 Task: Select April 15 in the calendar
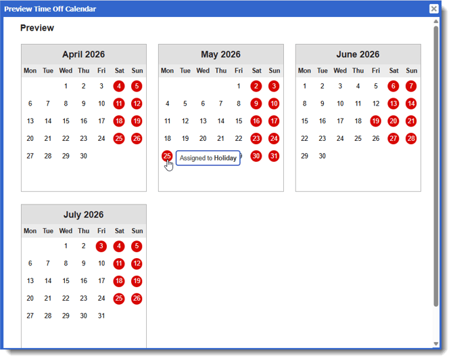66,121
